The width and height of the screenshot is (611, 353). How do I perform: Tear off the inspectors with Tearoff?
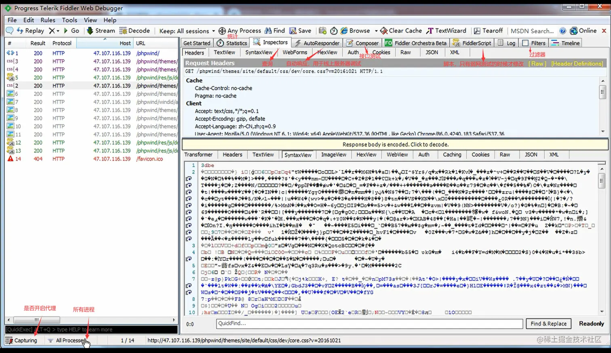(488, 31)
